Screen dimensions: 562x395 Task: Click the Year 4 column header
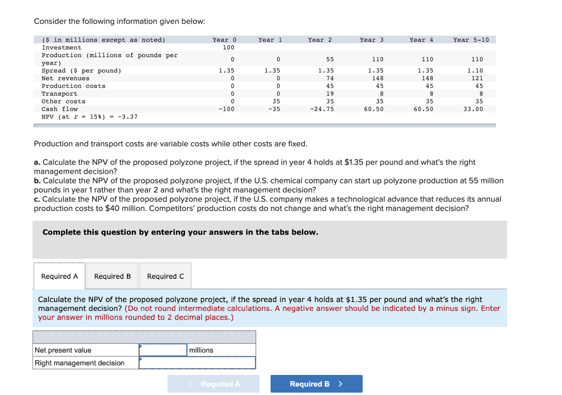421,40
